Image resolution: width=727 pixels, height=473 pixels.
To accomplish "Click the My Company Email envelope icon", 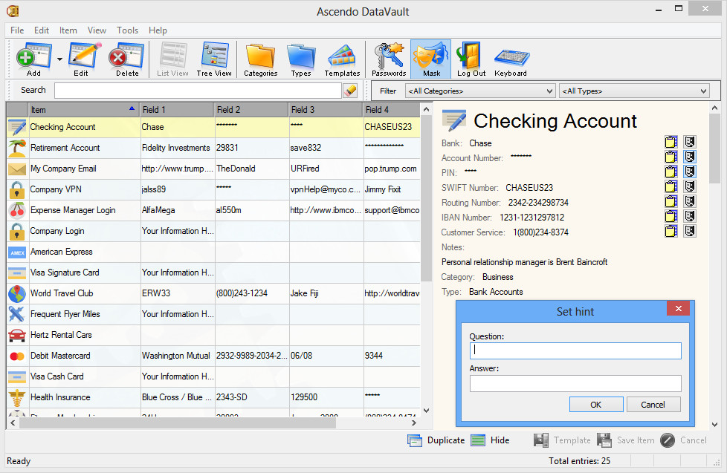I will pos(17,169).
